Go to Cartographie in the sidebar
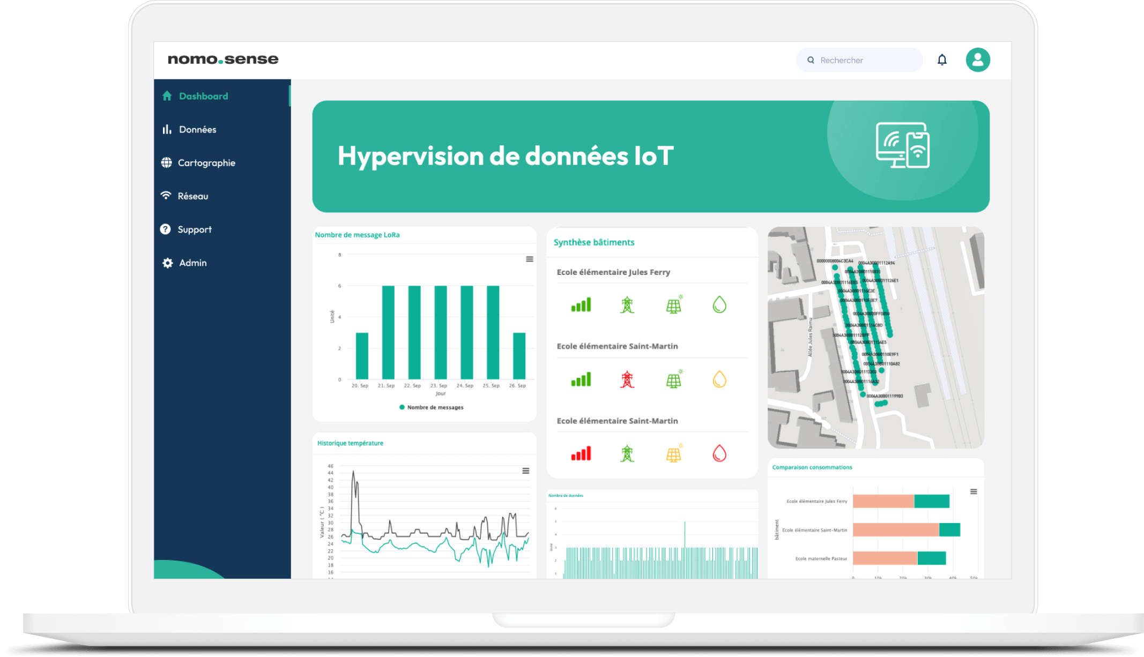The image size is (1144, 657). (206, 163)
